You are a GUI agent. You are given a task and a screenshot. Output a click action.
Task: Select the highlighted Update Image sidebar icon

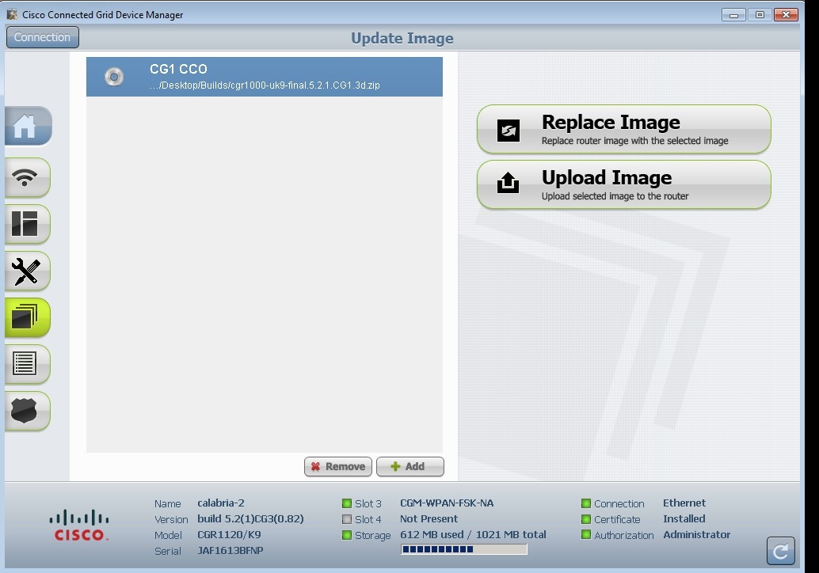pyautogui.click(x=28, y=317)
